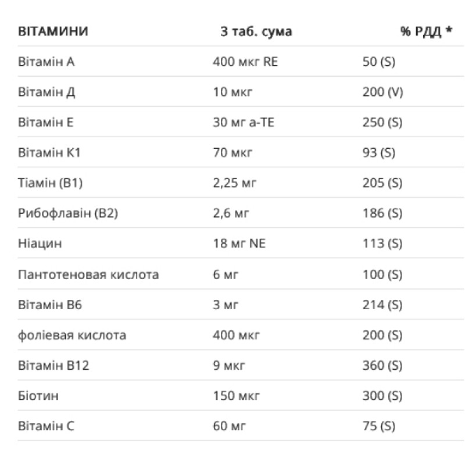This screenshot has height=465, width=465.
Task: Click the '18 мг NE' amount cell
Action: click(239, 244)
